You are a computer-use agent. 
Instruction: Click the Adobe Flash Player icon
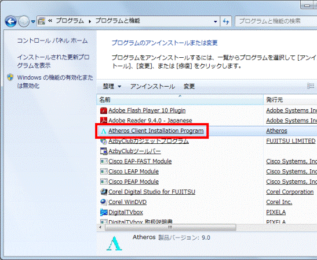[104, 111]
